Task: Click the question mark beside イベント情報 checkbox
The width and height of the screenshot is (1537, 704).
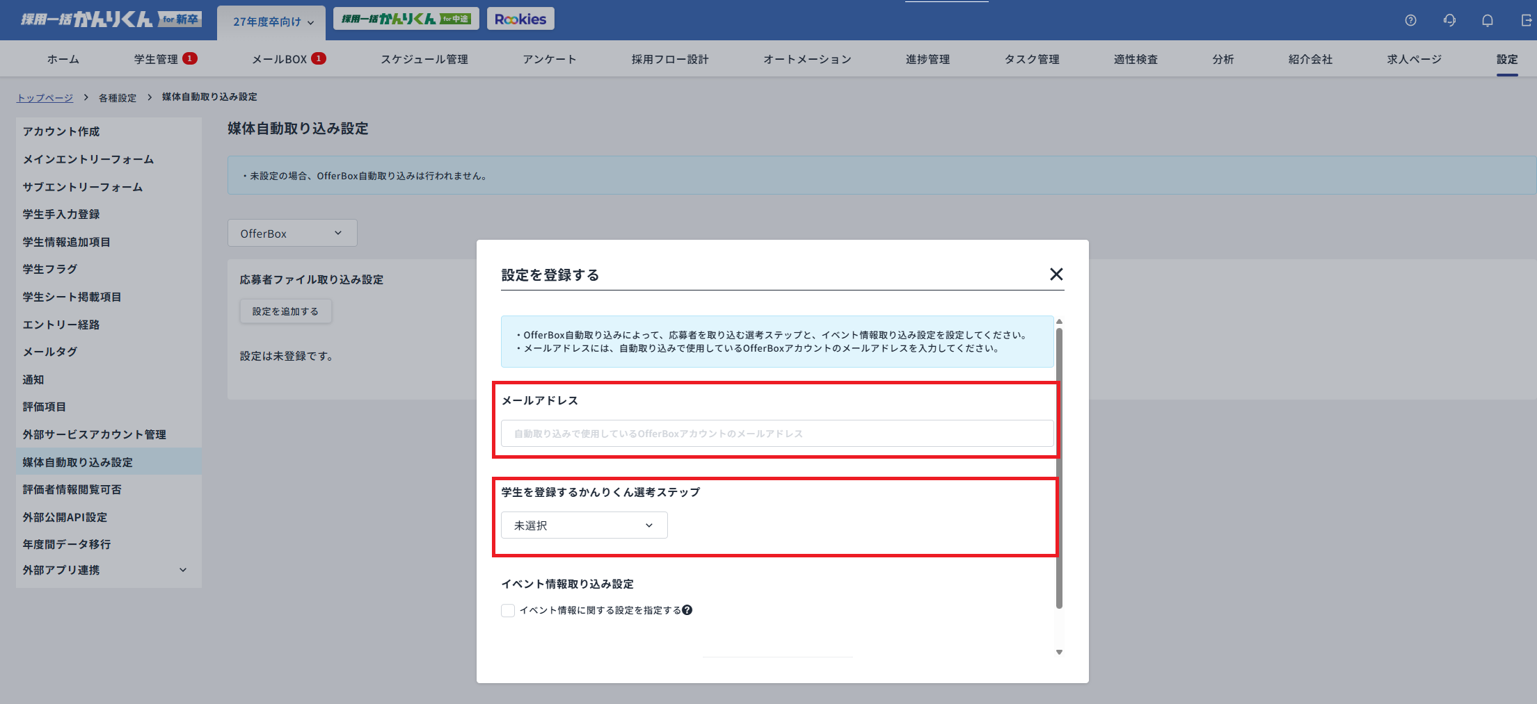Action: [x=687, y=609]
